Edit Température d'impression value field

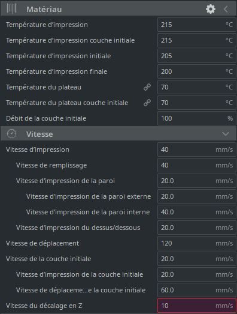point(197,25)
